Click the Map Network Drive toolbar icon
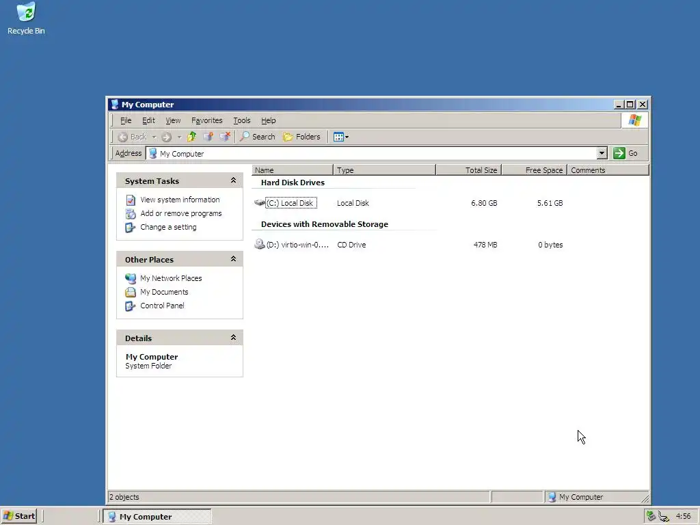Screen dimensions: 700x525 [208, 137]
